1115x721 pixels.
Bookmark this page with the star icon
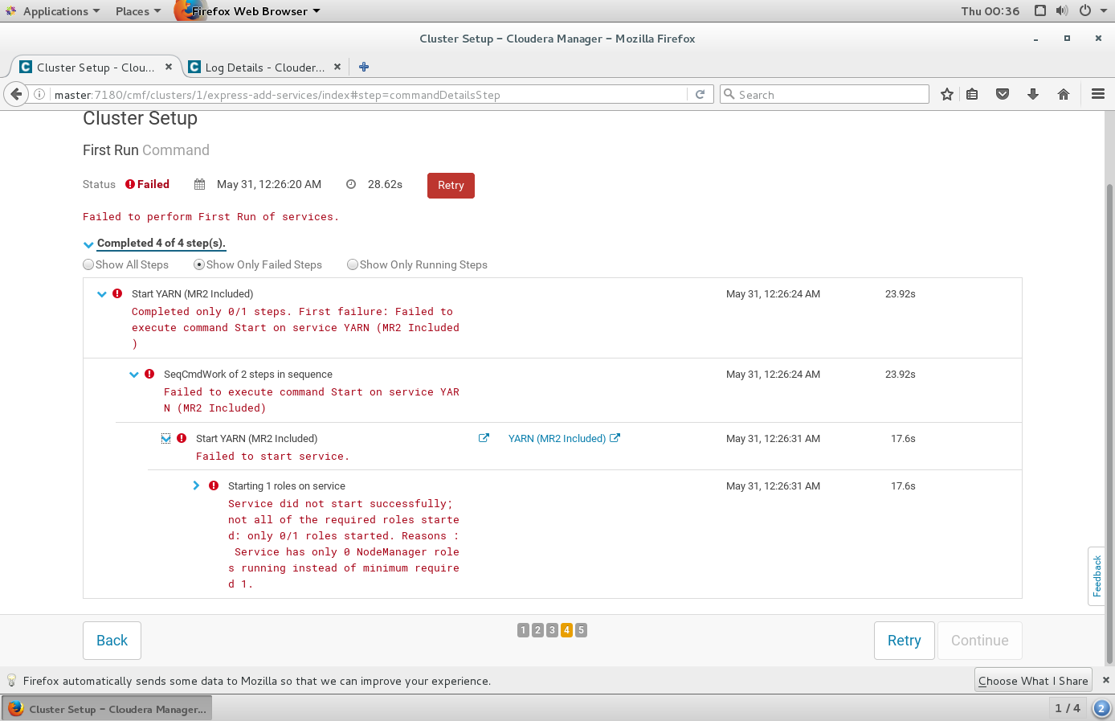947,94
